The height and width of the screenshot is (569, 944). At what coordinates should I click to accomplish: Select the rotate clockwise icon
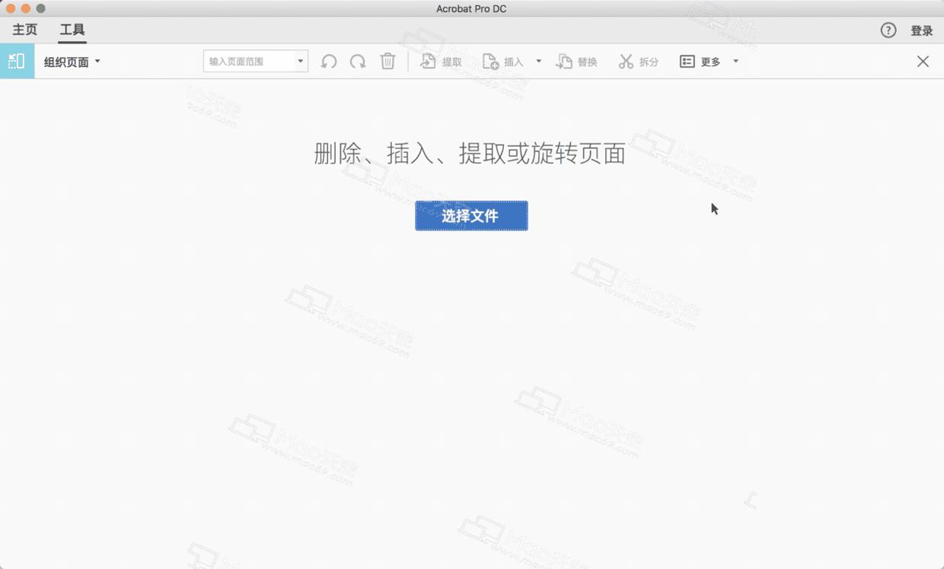click(x=358, y=62)
